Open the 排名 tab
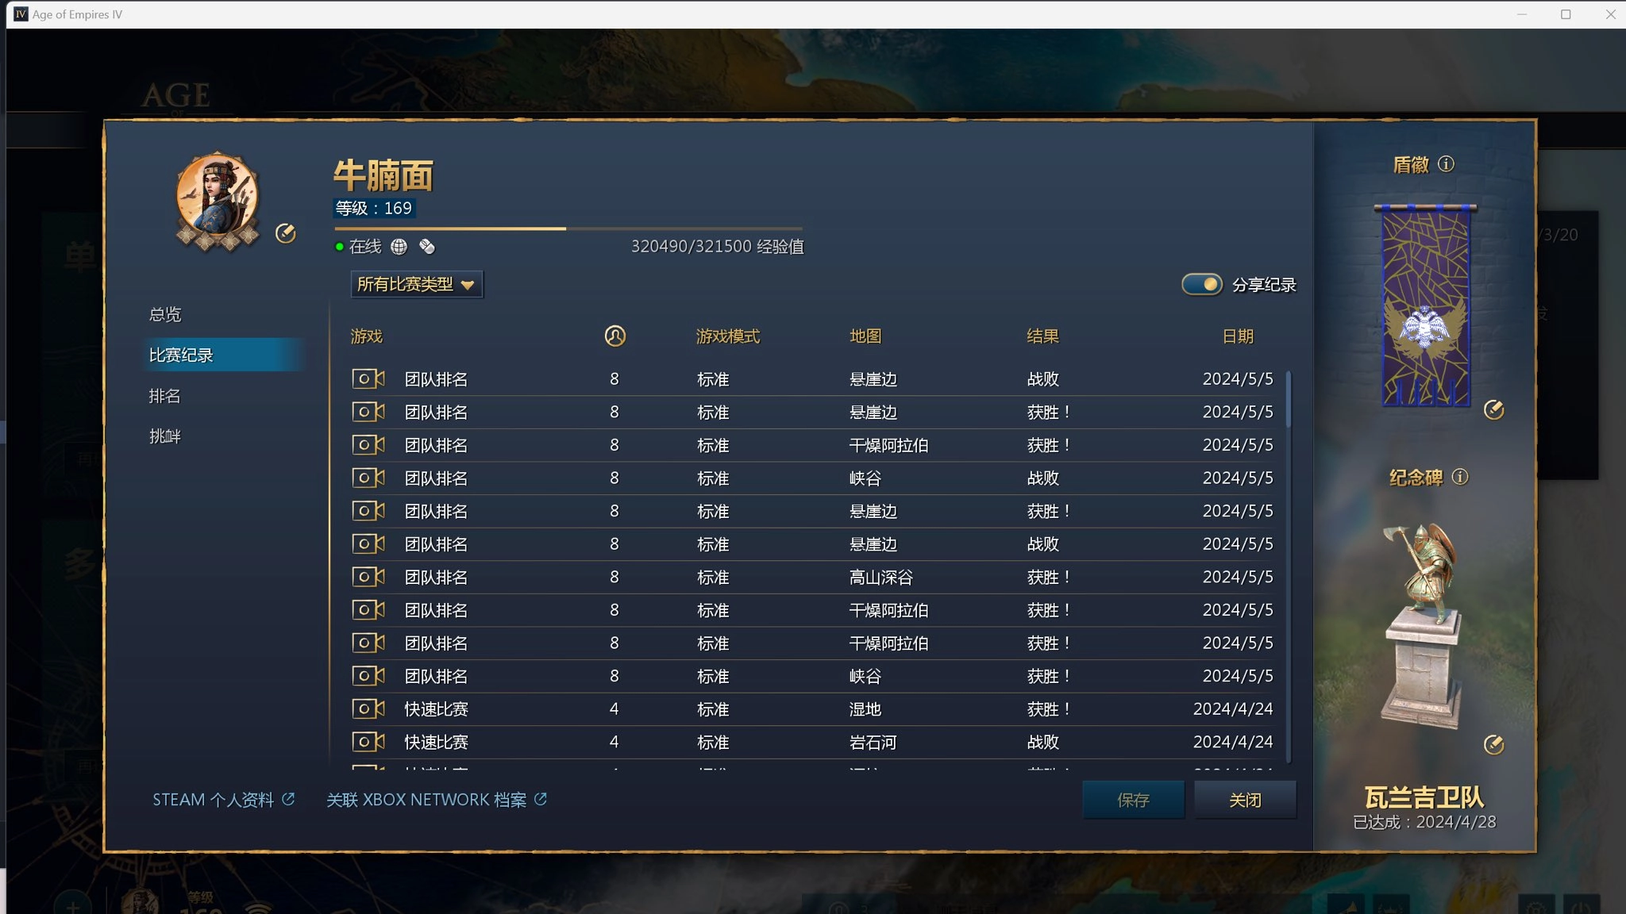This screenshot has width=1626, height=914. (165, 396)
